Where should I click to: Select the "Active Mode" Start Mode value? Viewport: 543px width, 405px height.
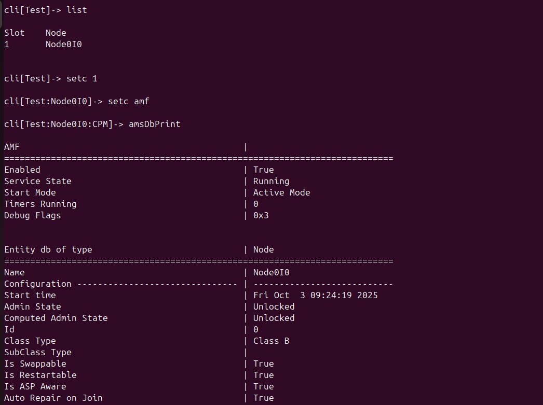[281, 192]
